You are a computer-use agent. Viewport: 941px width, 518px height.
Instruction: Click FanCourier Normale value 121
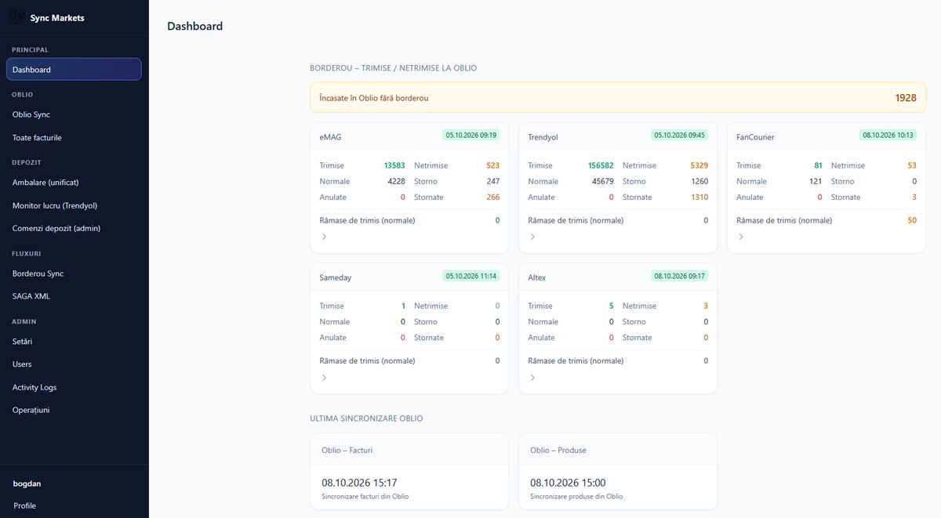816,181
